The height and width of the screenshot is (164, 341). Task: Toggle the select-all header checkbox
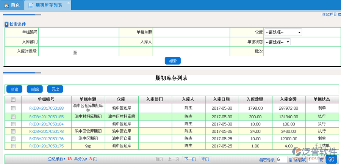pyautogui.click(x=13, y=100)
